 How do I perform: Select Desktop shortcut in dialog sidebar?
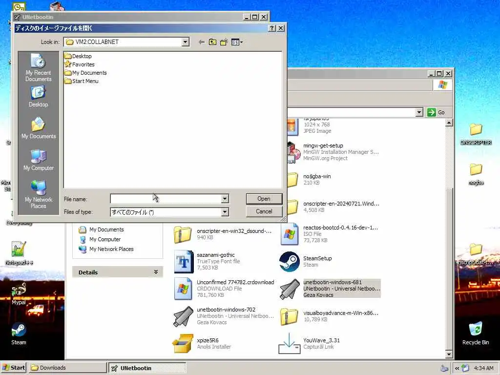point(38,97)
